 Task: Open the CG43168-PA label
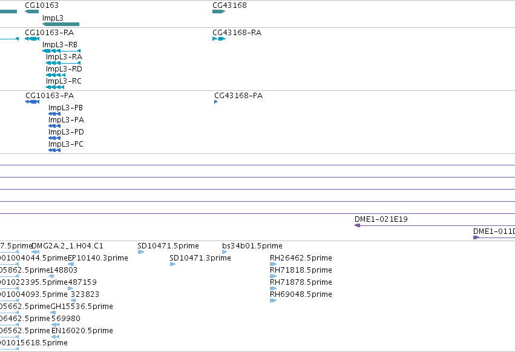238,96
